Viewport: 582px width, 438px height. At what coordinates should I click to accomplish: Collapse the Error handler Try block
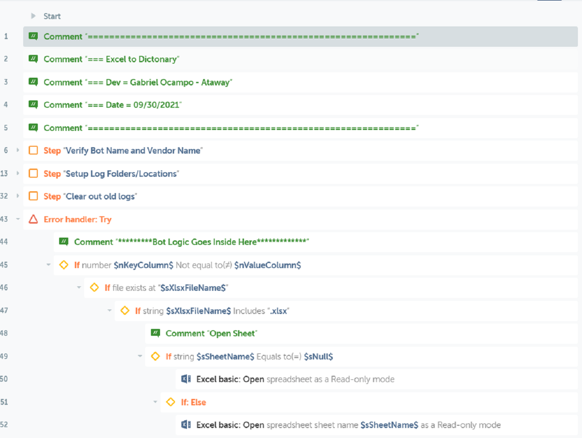click(18, 219)
